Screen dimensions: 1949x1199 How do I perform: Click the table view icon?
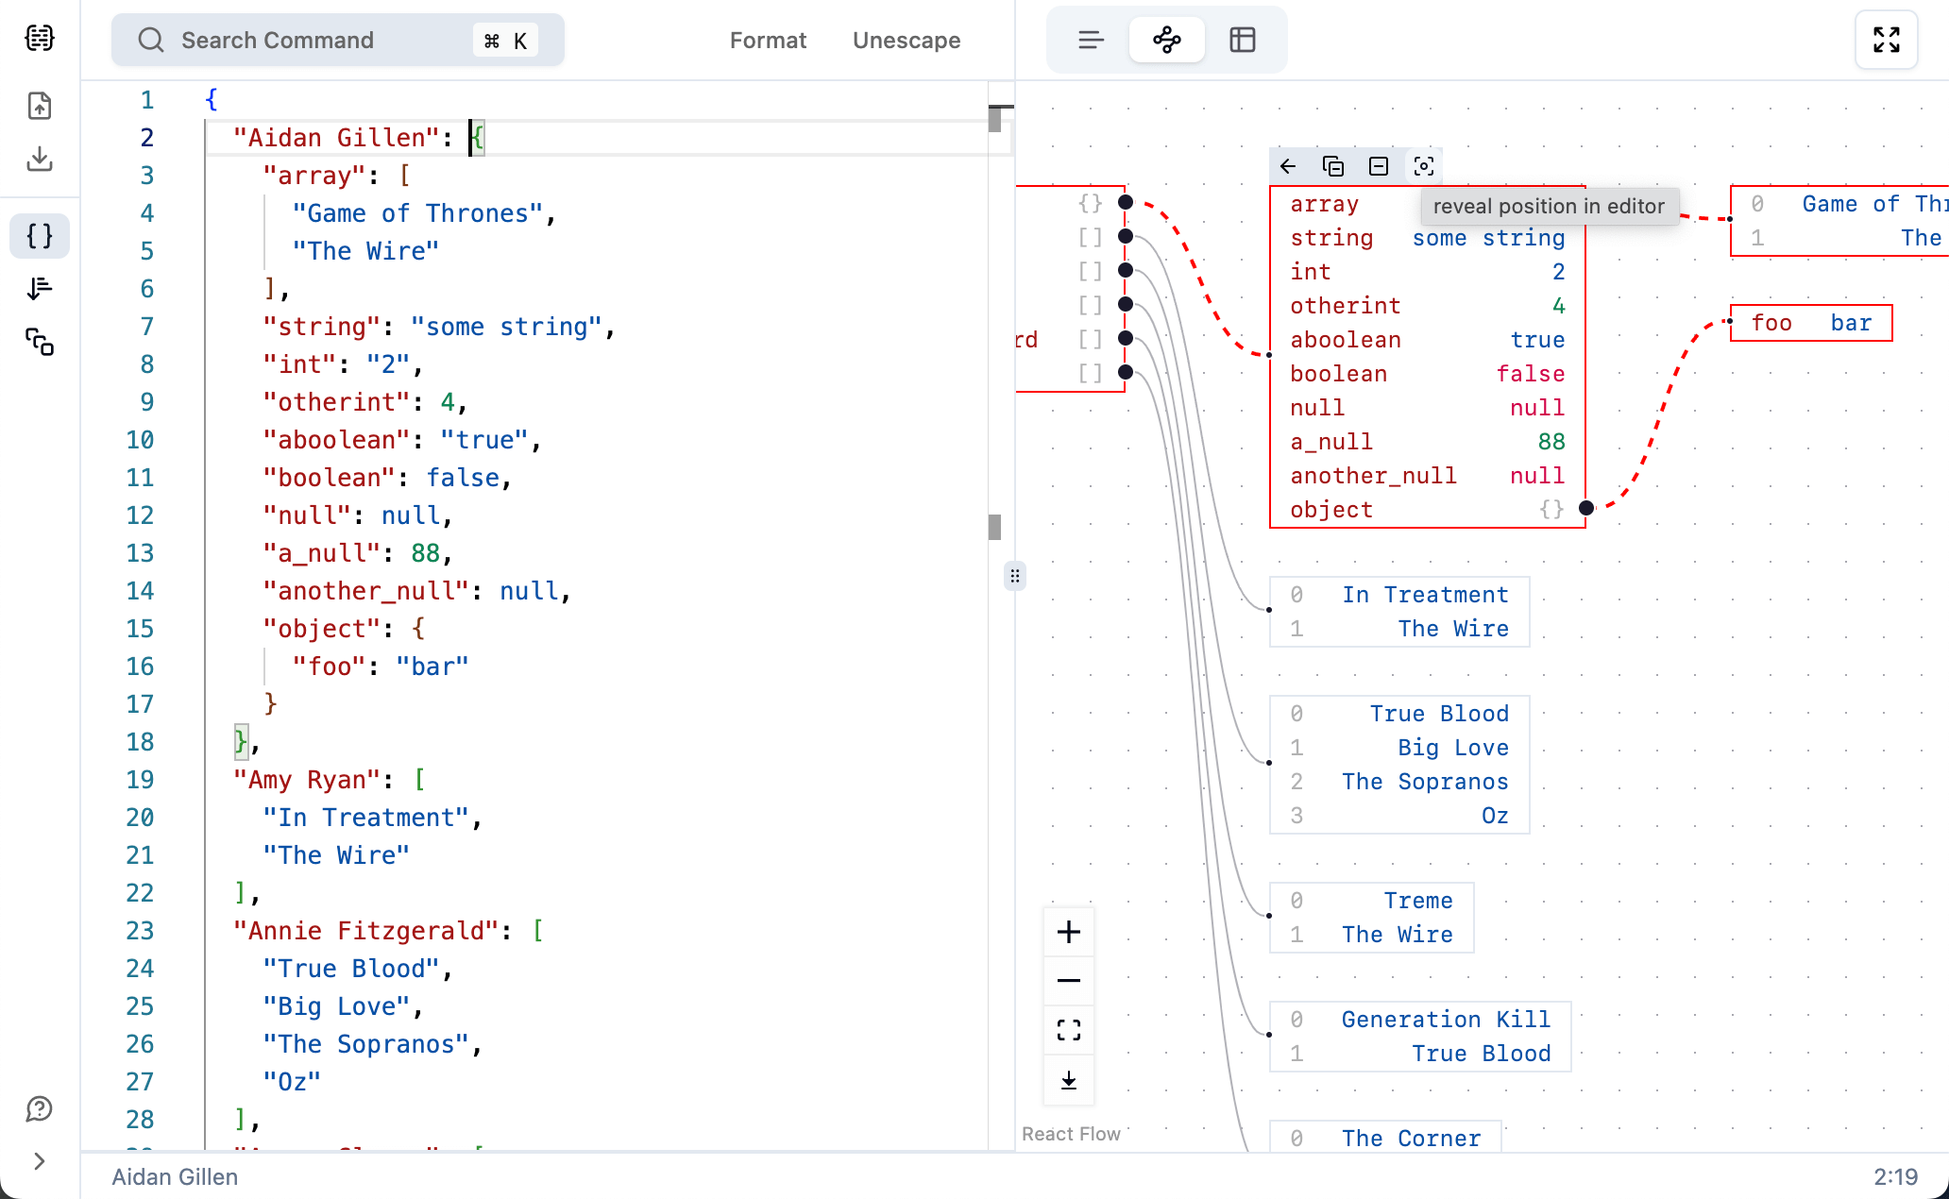[x=1242, y=39]
